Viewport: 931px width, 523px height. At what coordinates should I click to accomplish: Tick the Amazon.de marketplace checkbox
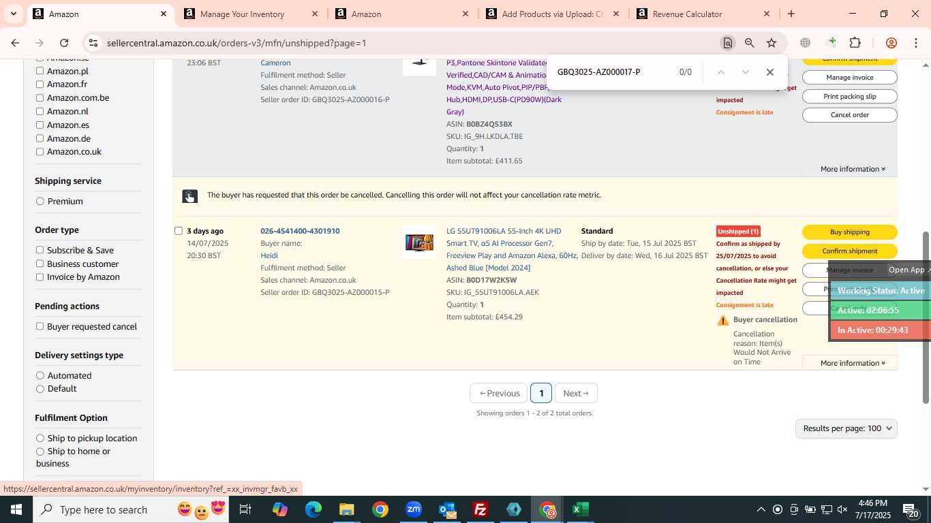click(x=40, y=138)
